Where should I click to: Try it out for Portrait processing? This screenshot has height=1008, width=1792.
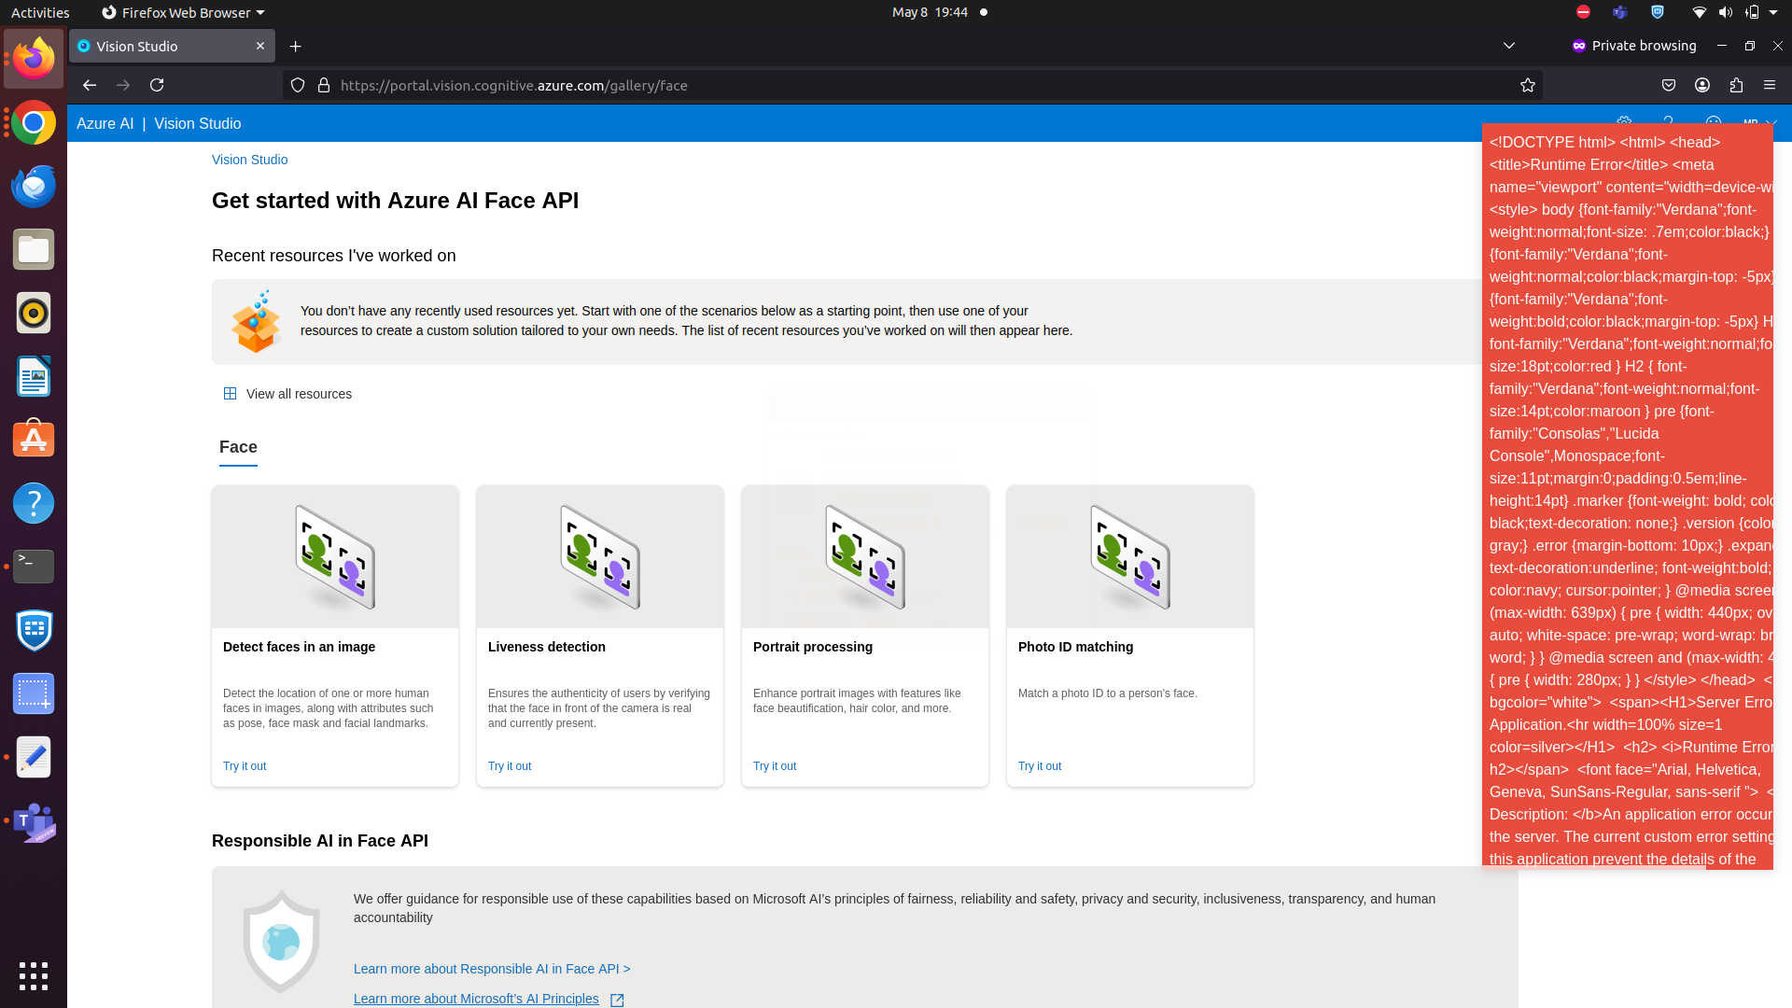(x=775, y=766)
